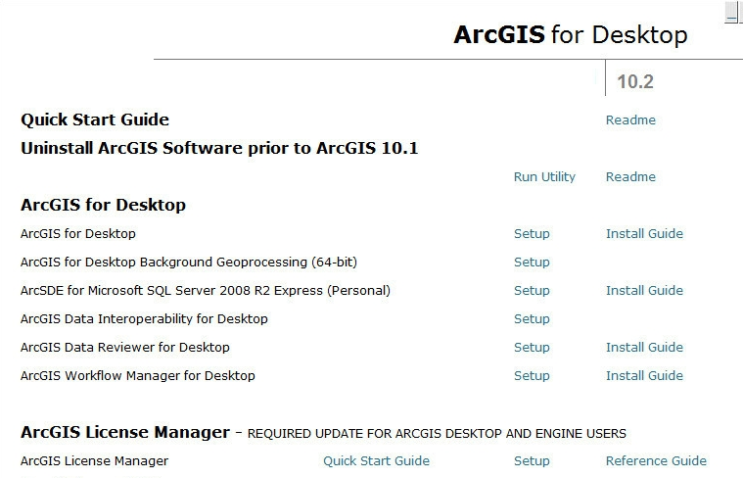Open License Manager Reference Guide
The image size is (743, 478).
[656, 461]
